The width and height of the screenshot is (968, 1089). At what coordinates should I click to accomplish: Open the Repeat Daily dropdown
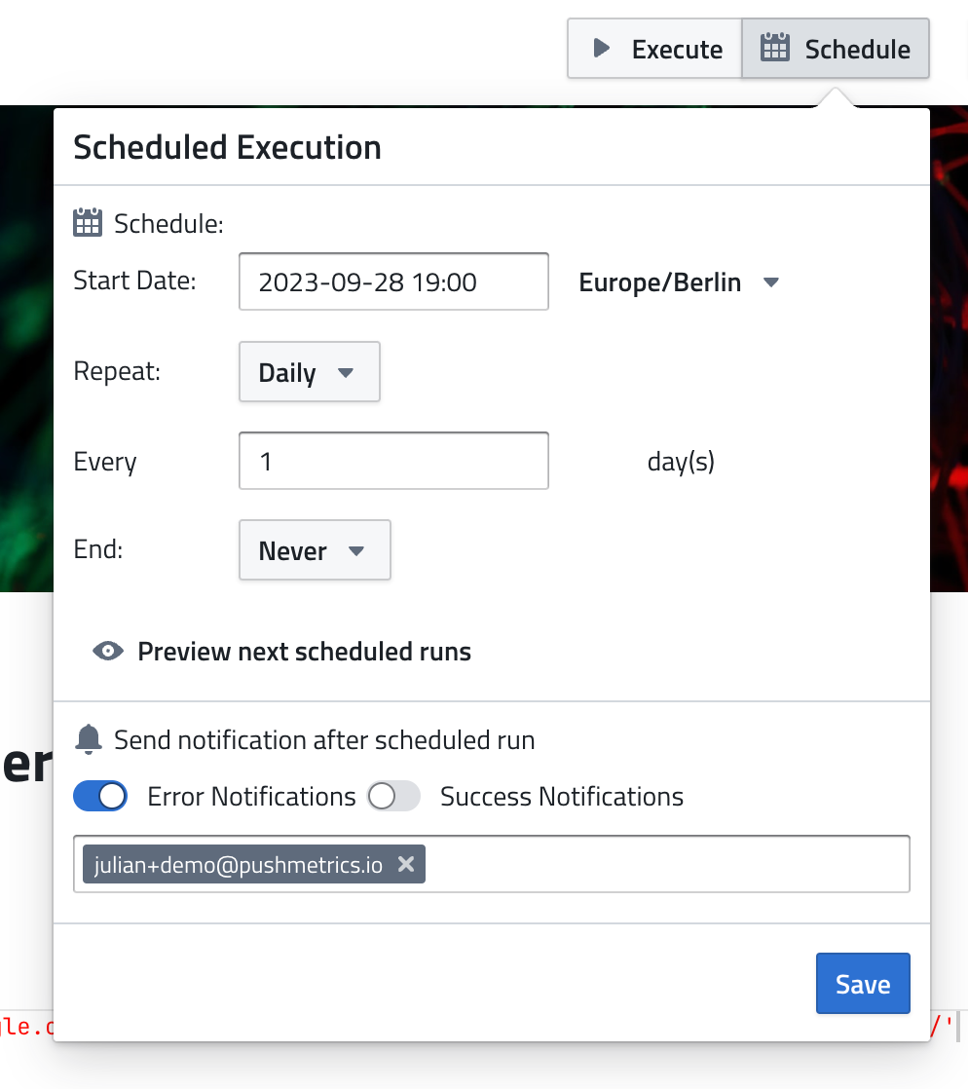click(309, 373)
